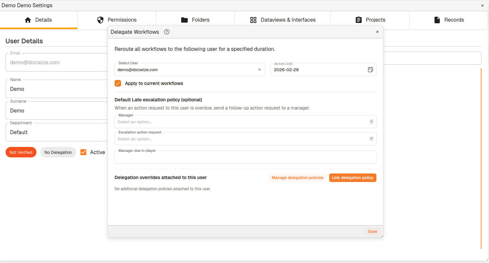The width and height of the screenshot is (489, 263).
Task: Click the Records document icon
Action: tap(437, 20)
